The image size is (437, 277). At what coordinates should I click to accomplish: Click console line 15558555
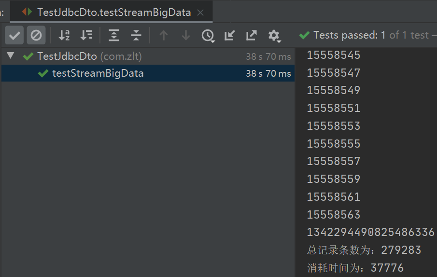coord(334,144)
